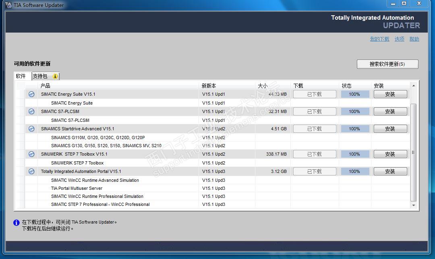Install SINUMERIK STEP 7 Toolbox update
435x259 pixels.
click(x=390, y=154)
